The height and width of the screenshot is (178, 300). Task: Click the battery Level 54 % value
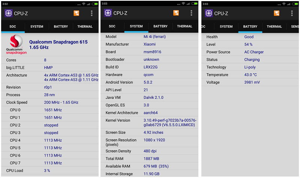tap(248, 44)
